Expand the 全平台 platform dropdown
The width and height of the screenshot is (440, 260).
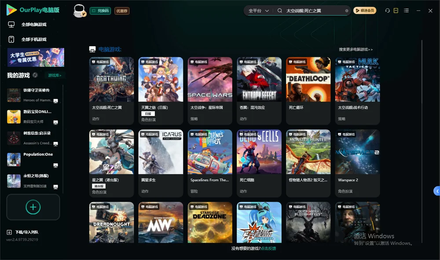(258, 11)
